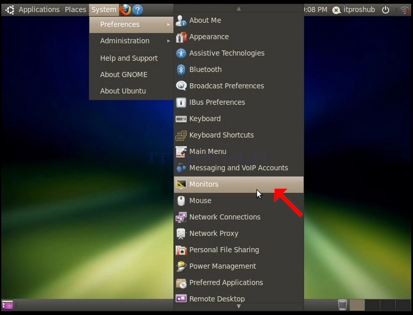Image resolution: width=413 pixels, height=315 pixels.
Task: Click the menu scroll-up arrow
Action: [239, 9]
